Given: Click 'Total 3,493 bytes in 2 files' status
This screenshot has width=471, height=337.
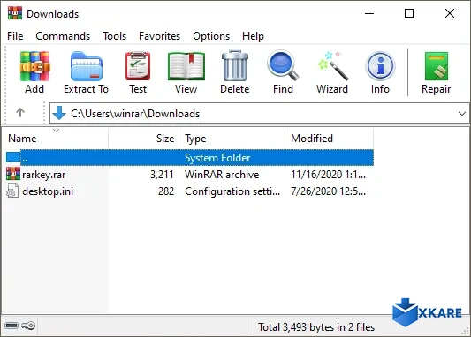Looking at the screenshot, I should [x=316, y=327].
